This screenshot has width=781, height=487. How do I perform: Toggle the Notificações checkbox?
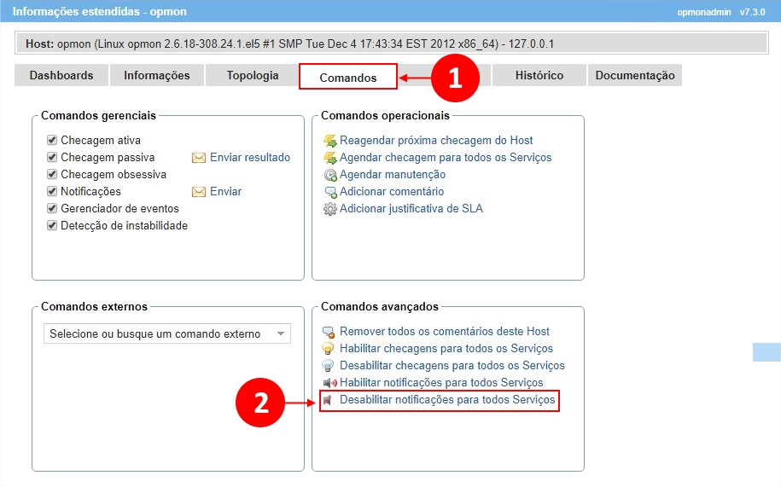click(x=53, y=191)
